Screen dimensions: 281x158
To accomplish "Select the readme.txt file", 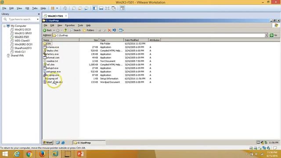I will tap(50, 61).
